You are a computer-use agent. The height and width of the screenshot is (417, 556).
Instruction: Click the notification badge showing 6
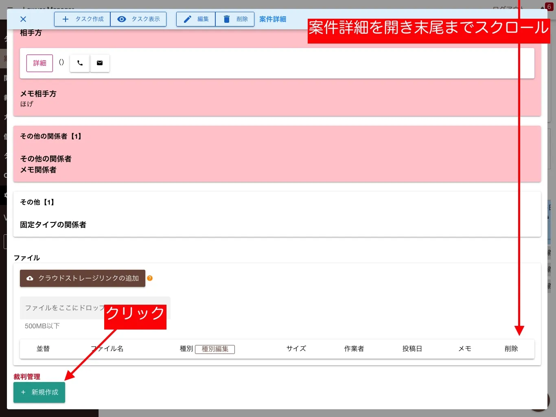[549, 7]
